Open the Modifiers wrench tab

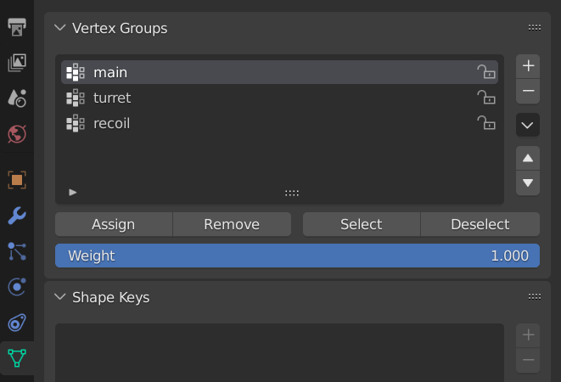(x=17, y=216)
